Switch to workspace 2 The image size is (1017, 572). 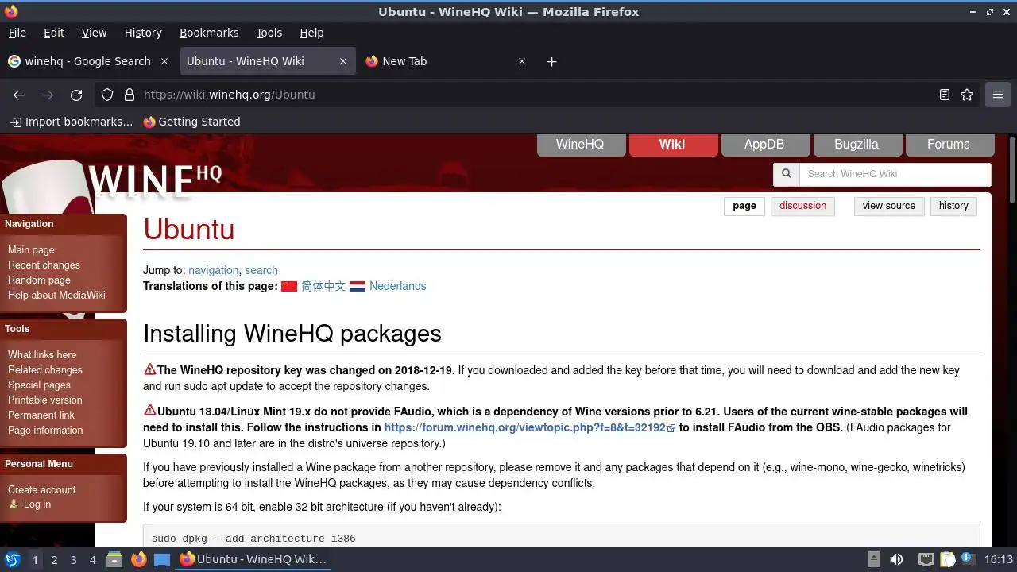55,560
